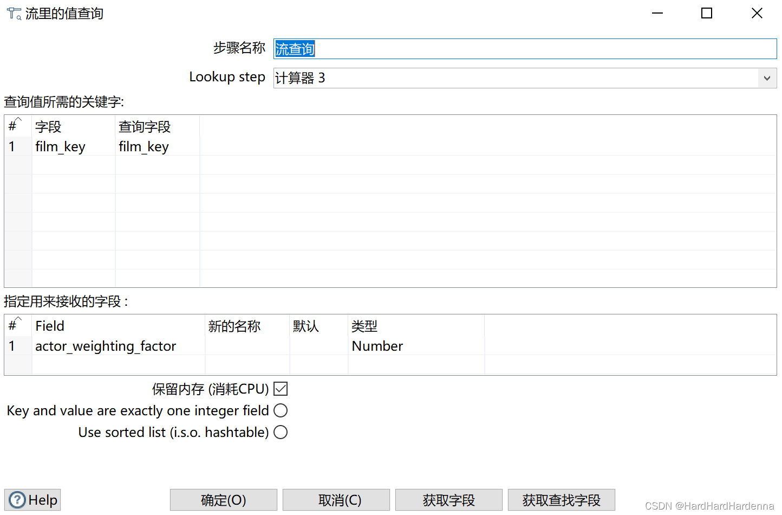Click 获取字段 button

click(x=449, y=500)
